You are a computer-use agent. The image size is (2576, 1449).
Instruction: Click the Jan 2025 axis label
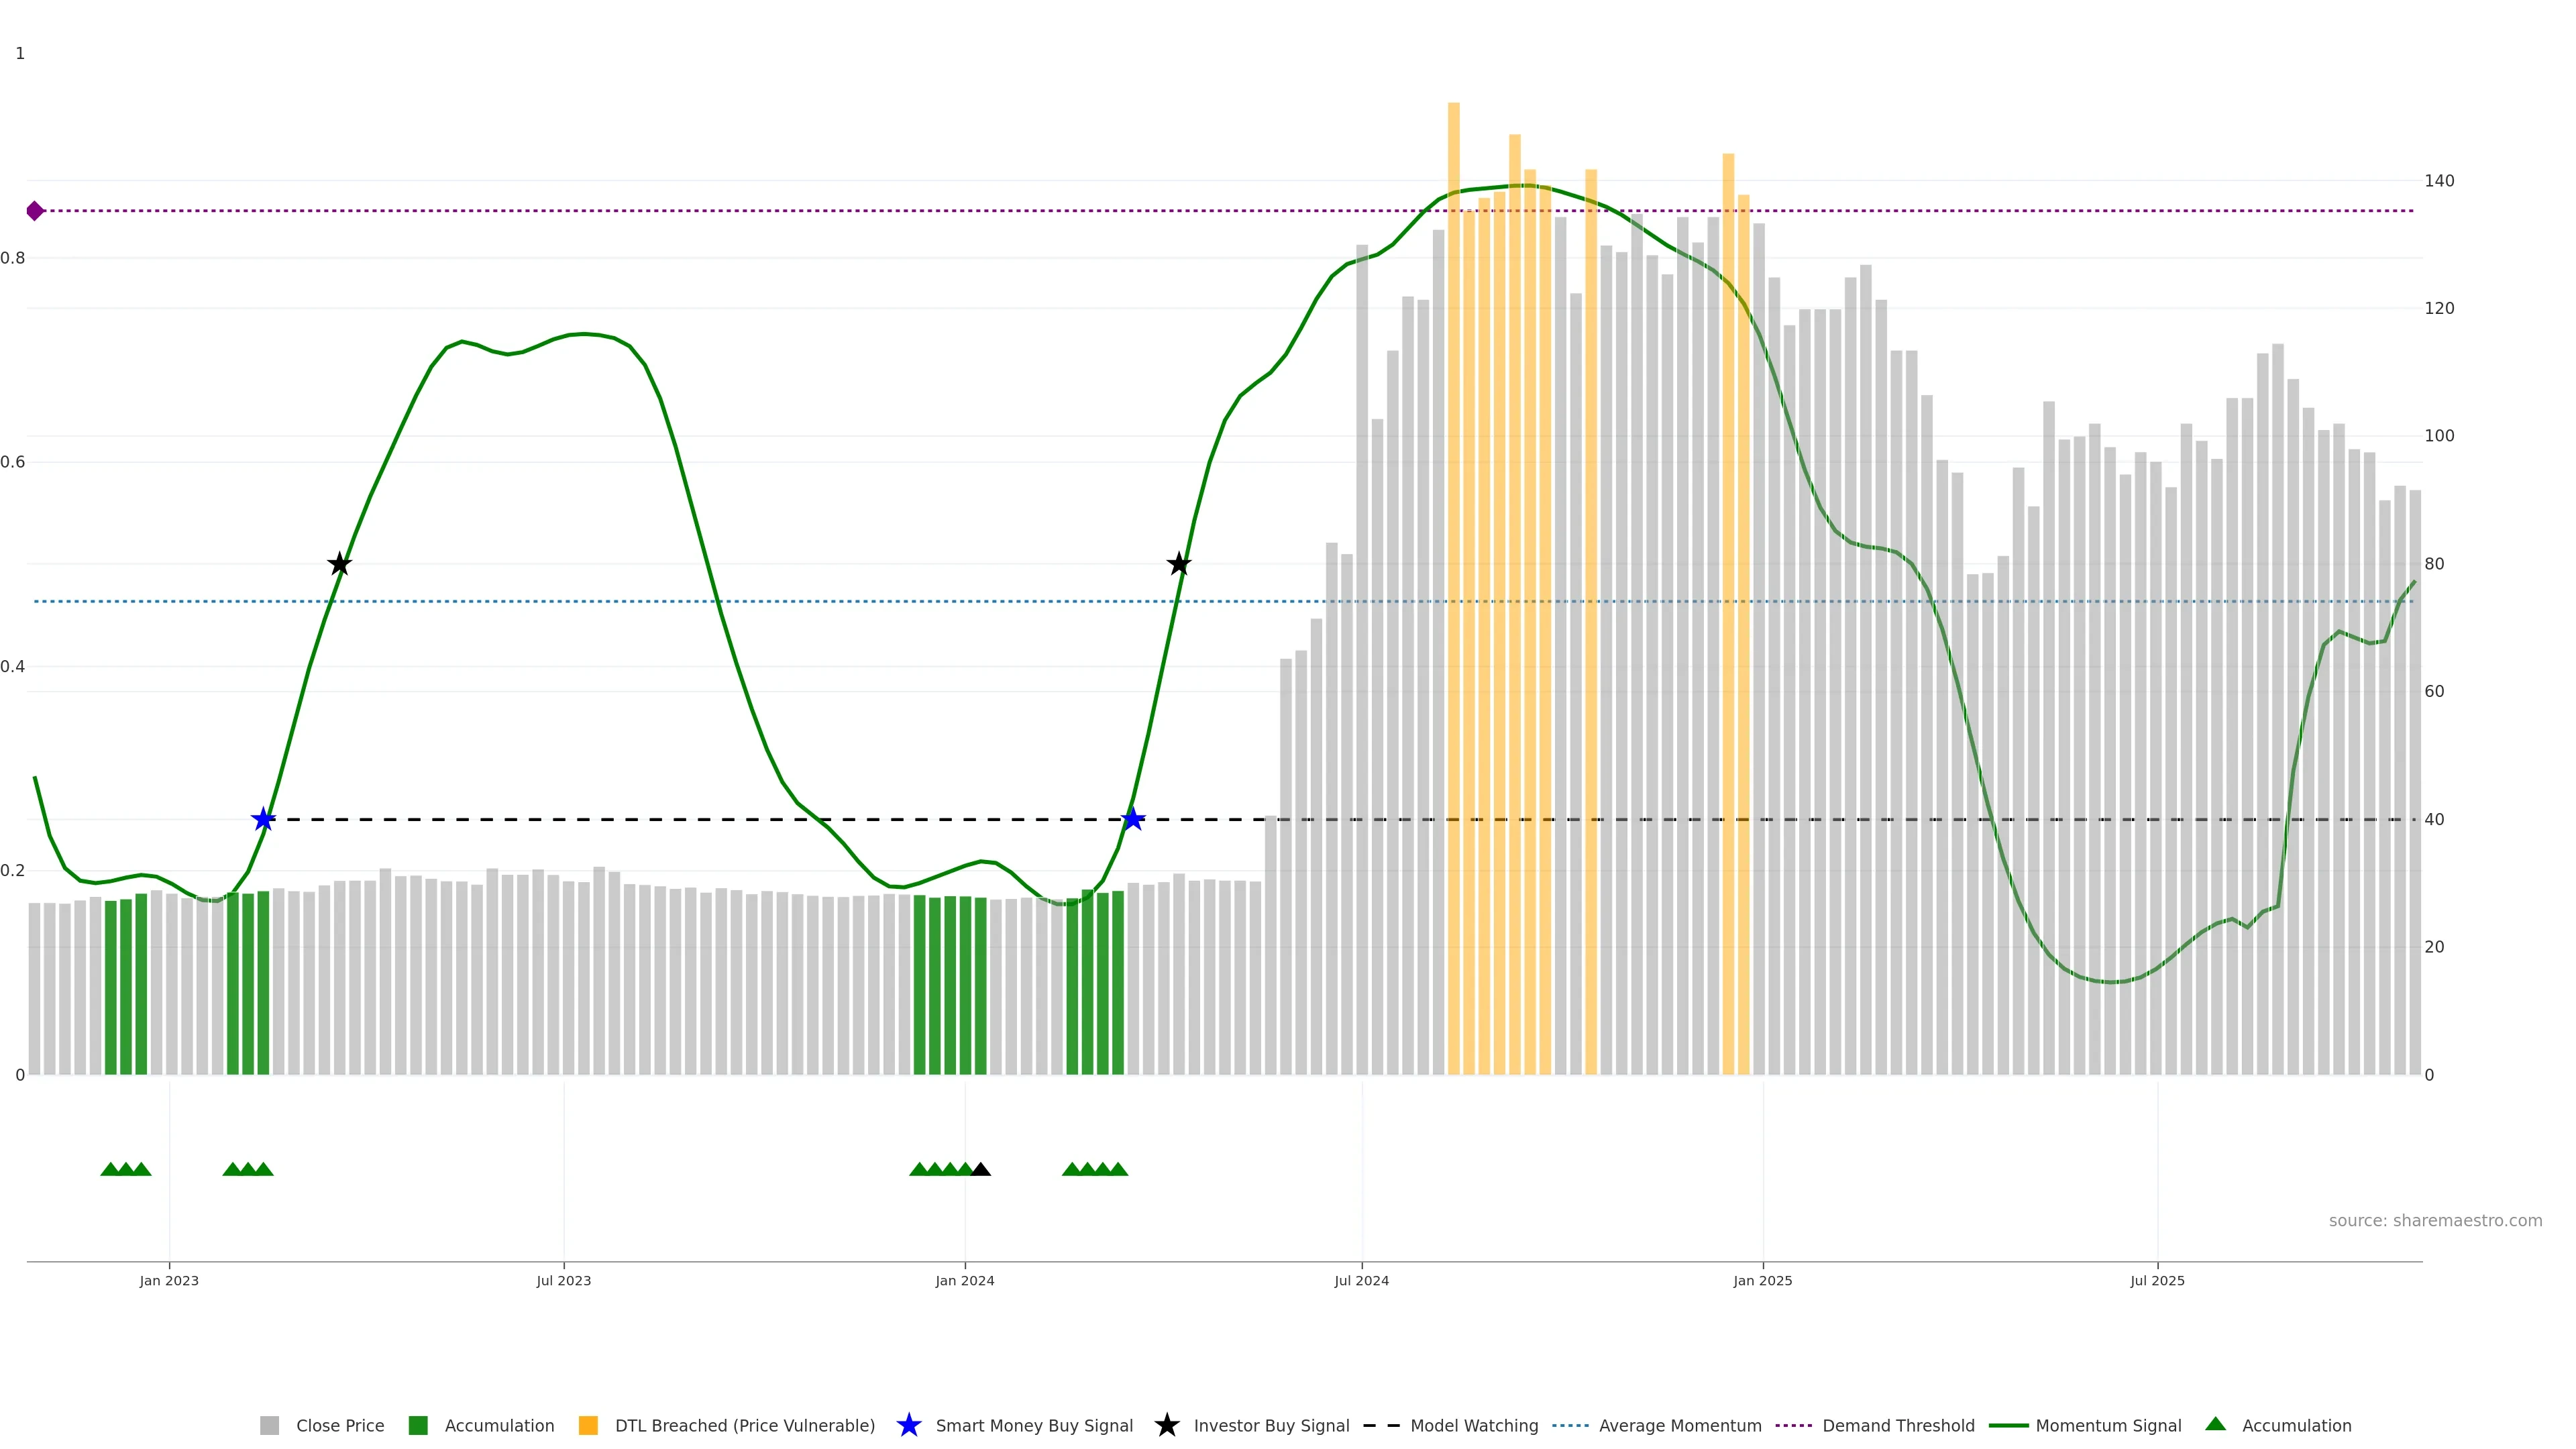tap(1762, 1281)
